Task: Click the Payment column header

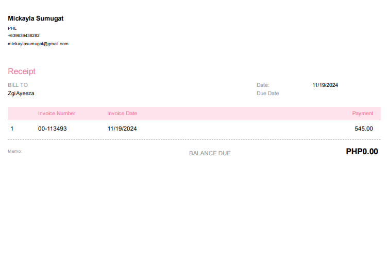Action: click(x=362, y=113)
